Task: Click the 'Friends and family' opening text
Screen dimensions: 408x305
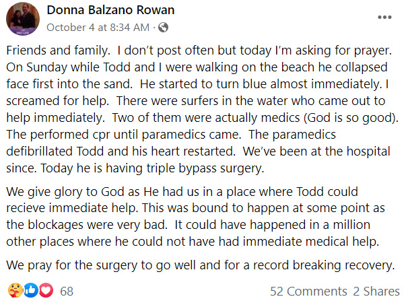Action: pos(59,50)
